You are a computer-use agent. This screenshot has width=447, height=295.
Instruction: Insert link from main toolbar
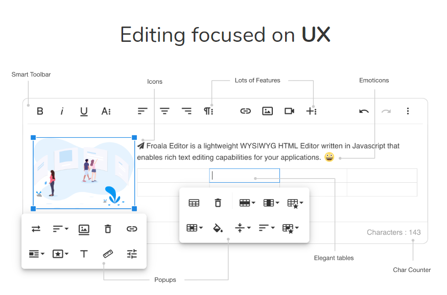(x=245, y=111)
